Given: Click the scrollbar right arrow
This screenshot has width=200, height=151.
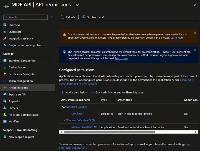Looking at the screenshot, I should tap(196, 132).
